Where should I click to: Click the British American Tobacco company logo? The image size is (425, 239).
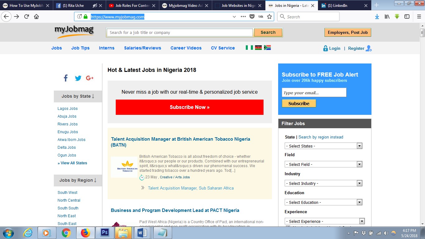pos(124,167)
